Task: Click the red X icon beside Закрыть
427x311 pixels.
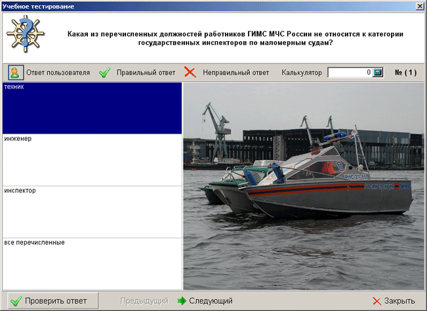Action: point(376,301)
